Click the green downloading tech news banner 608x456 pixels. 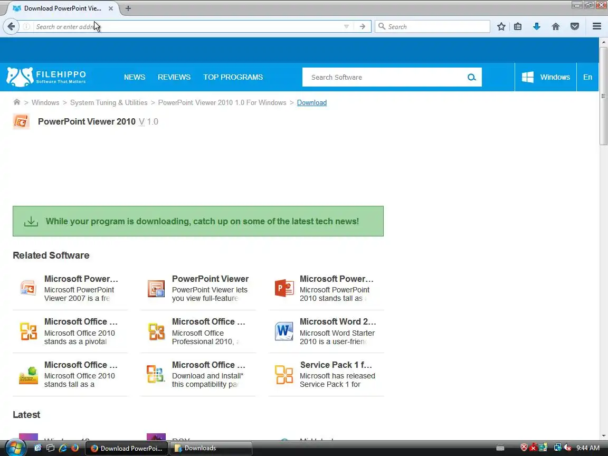[x=198, y=221]
